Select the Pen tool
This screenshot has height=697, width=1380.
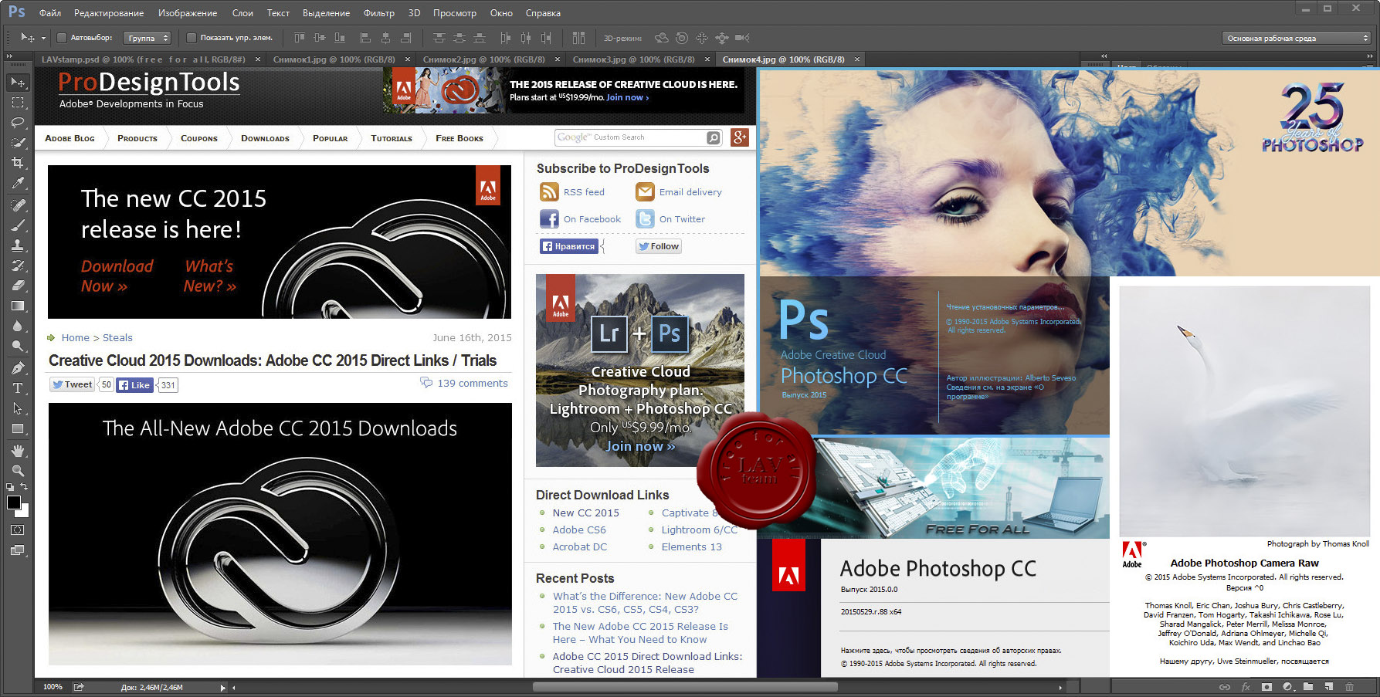18,368
